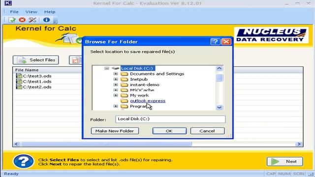Click the Browse For Folder help button
Screen dimensions: 315x177
click(x=215, y=41)
